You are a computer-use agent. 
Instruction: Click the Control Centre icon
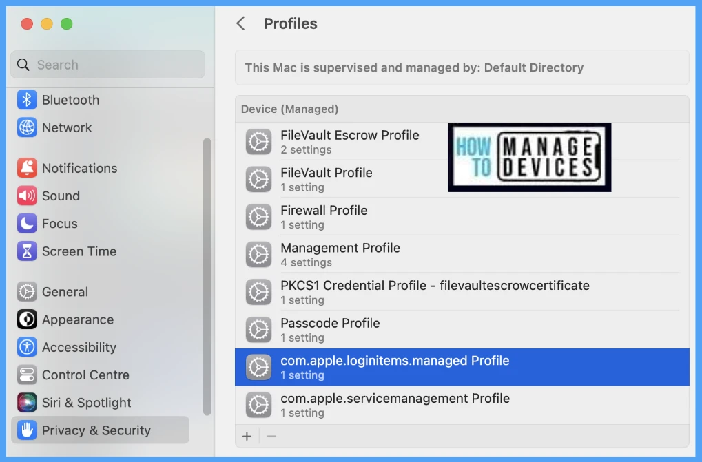[x=27, y=375]
